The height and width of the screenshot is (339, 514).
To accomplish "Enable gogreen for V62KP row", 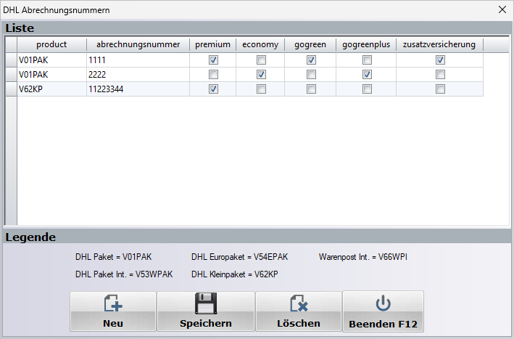I will coord(311,89).
